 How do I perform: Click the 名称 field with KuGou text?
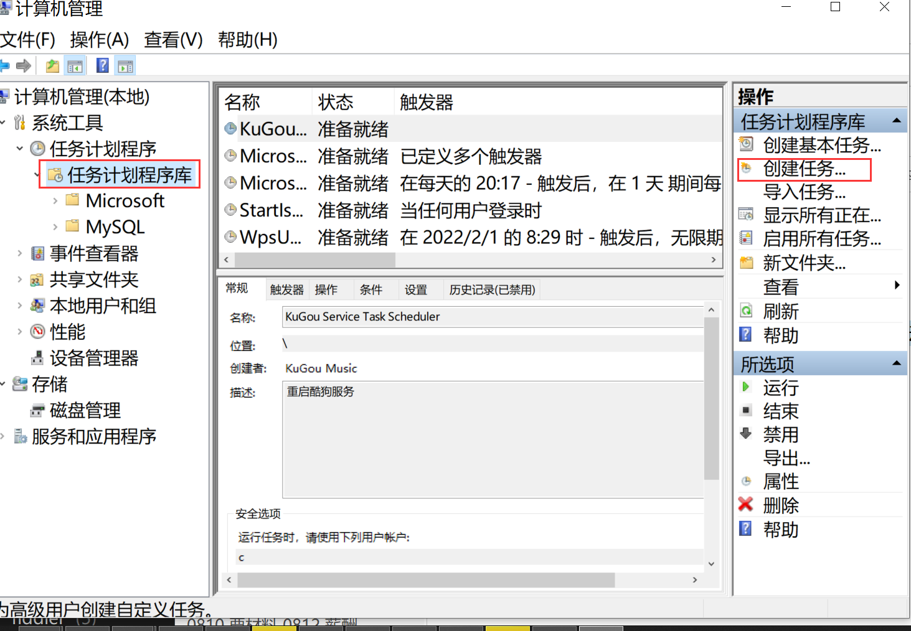(493, 317)
